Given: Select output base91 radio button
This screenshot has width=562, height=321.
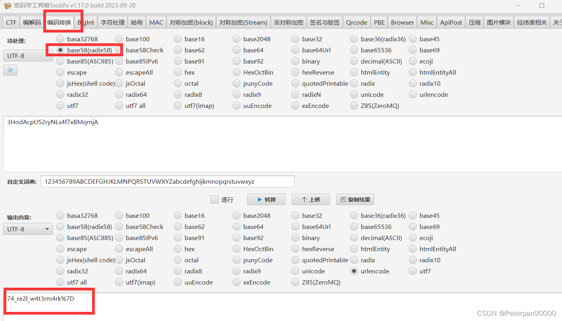Looking at the screenshot, I should [178, 238].
